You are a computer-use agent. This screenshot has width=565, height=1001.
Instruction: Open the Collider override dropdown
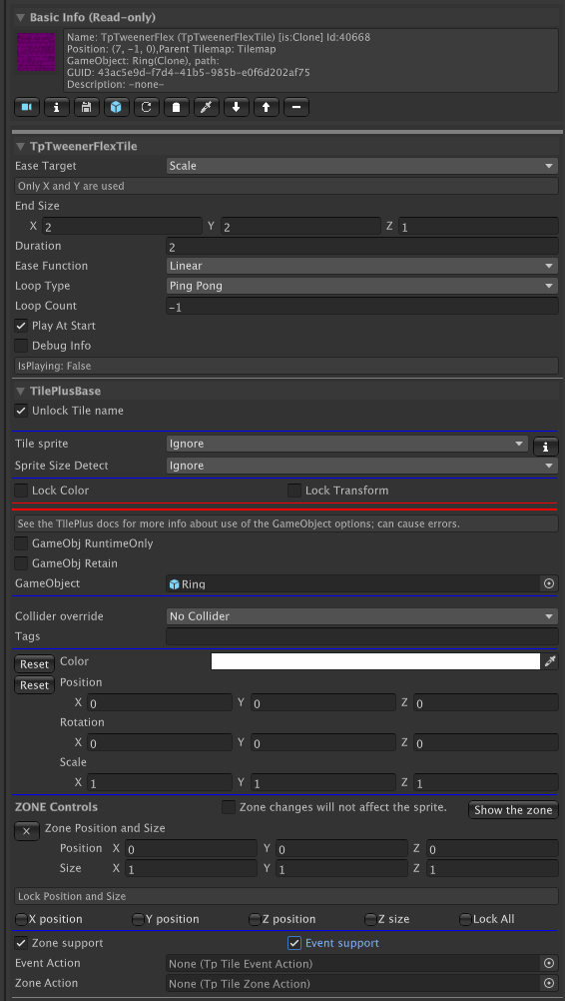361,616
